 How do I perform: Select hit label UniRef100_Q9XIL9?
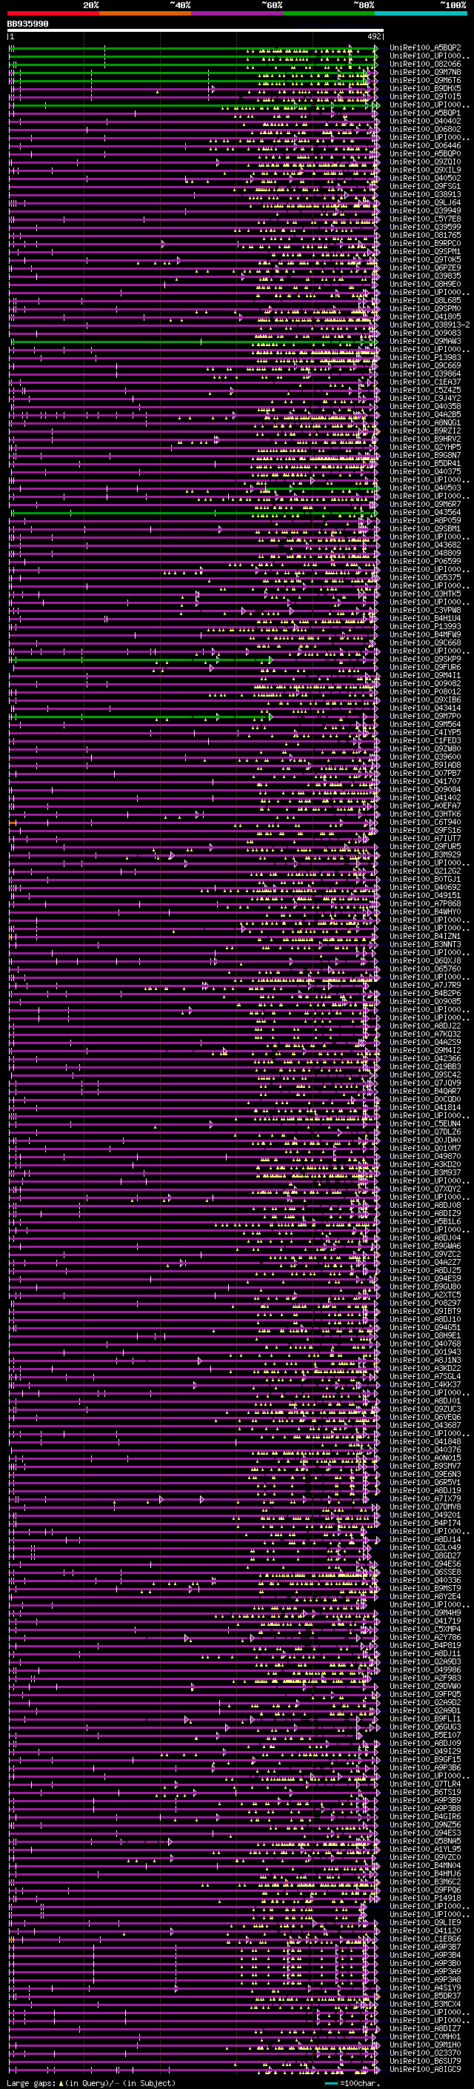pos(425,170)
